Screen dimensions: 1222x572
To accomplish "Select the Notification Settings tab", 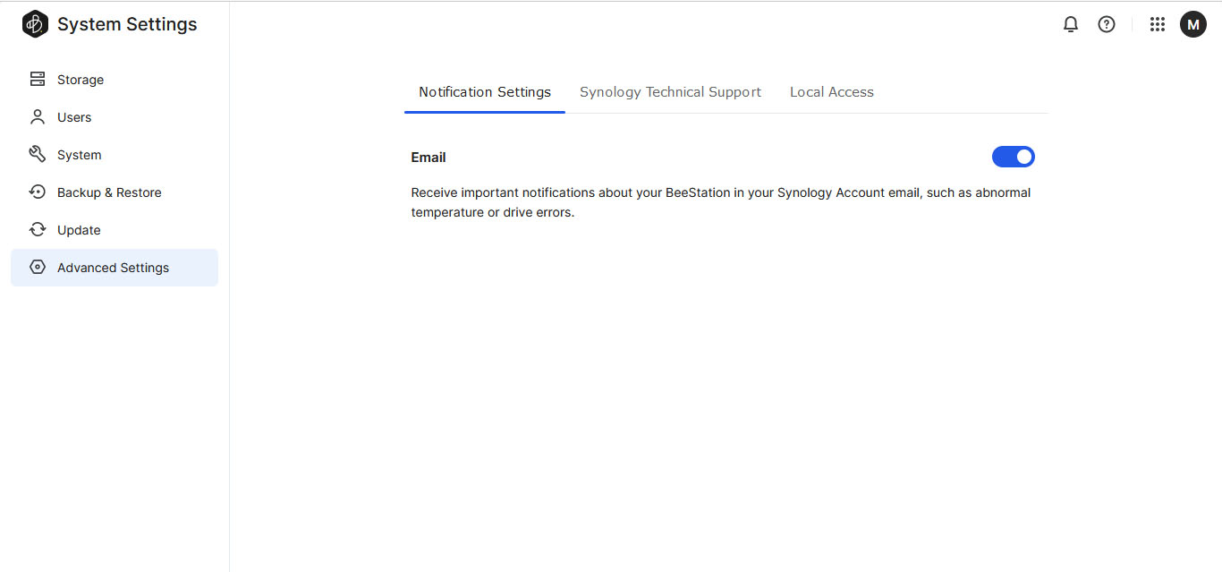I will pyautogui.click(x=485, y=92).
